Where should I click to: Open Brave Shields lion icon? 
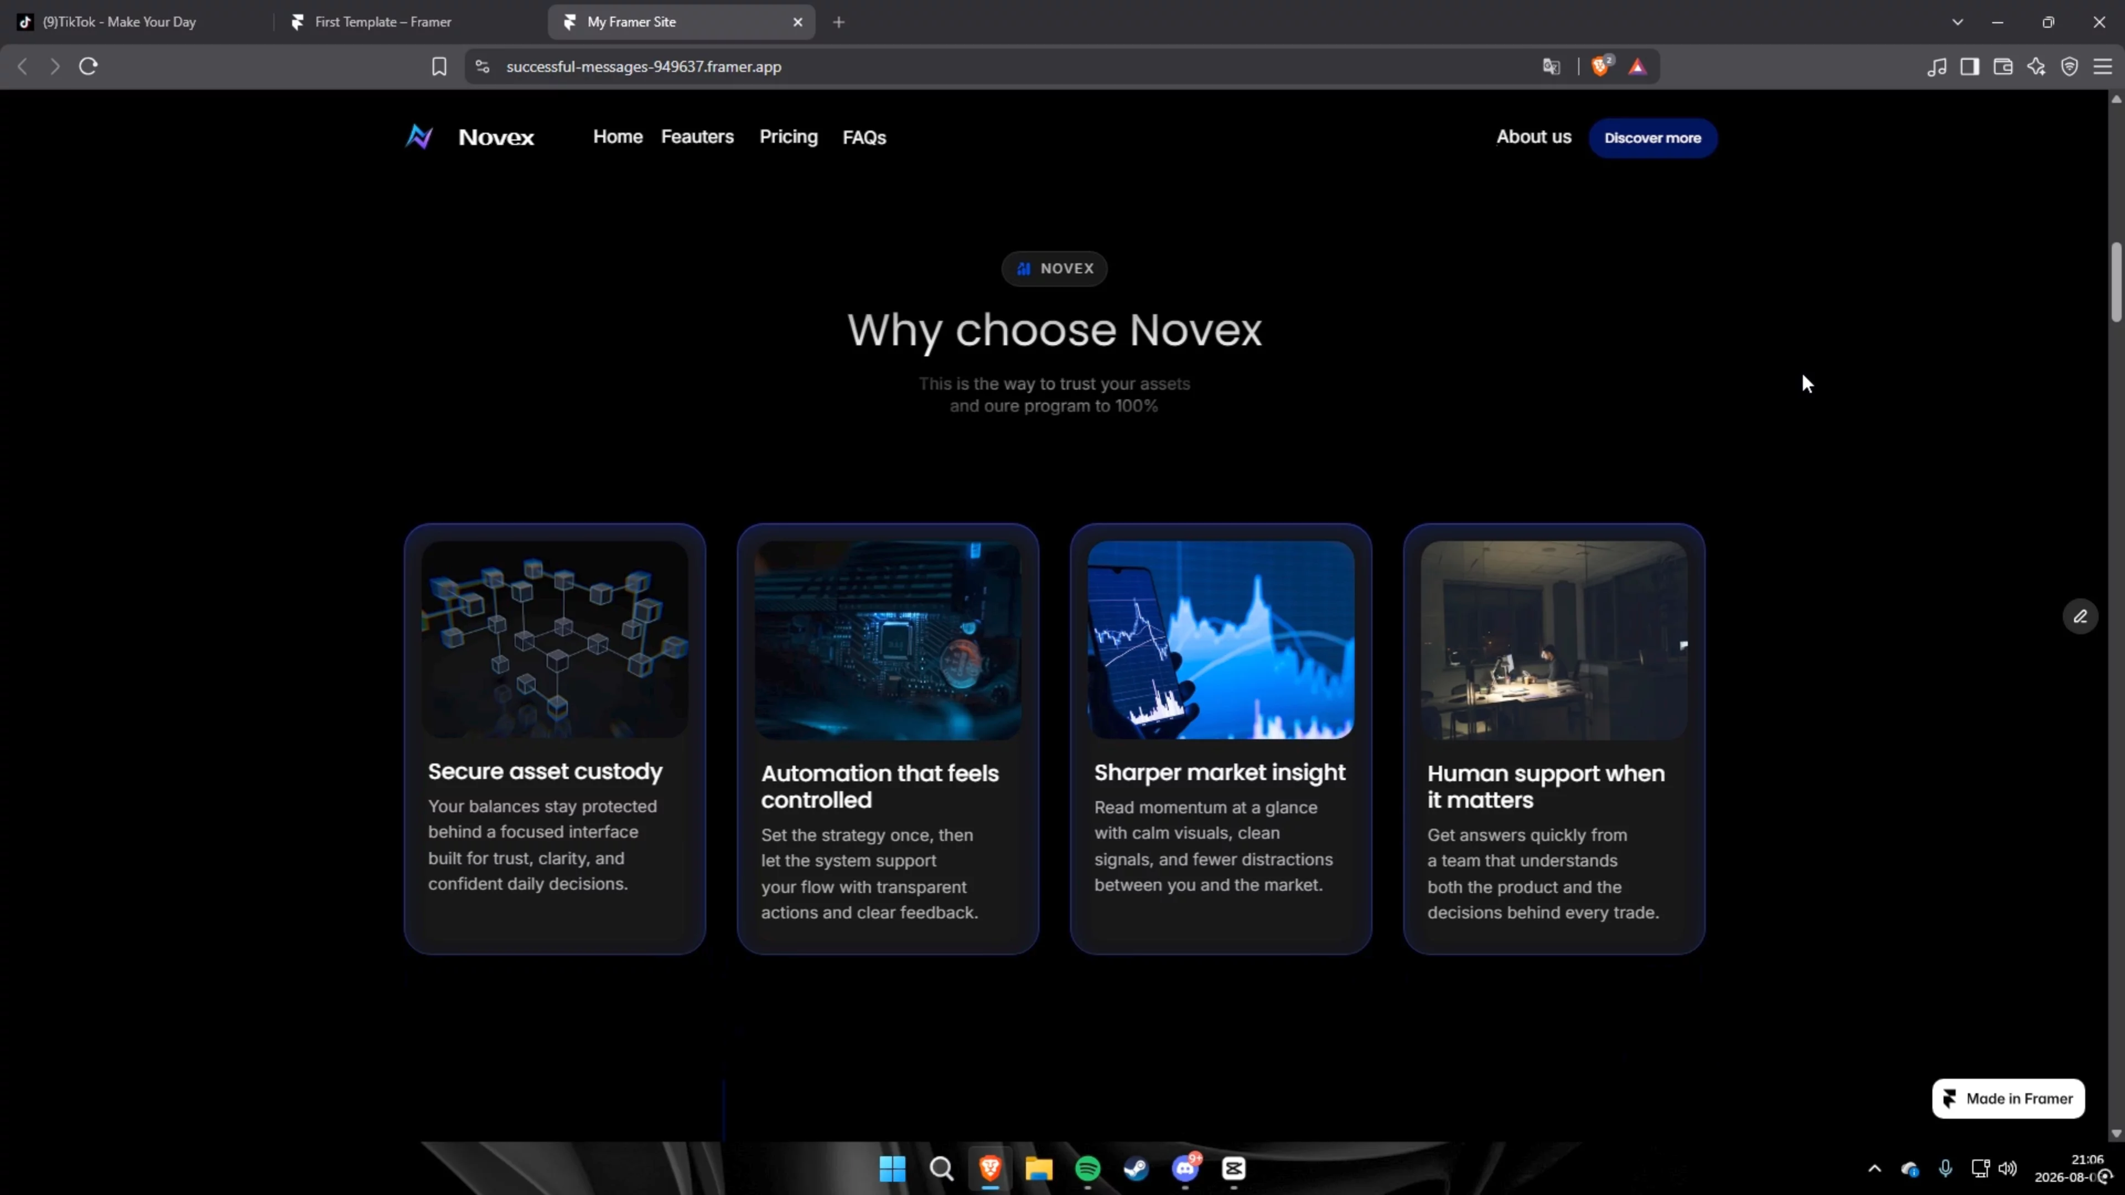(1600, 66)
